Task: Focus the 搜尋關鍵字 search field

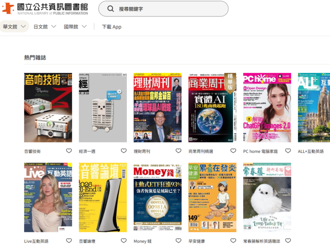Action: (x=163, y=9)
